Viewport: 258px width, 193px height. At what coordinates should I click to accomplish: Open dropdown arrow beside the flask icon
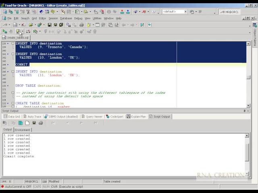[93, 25]
